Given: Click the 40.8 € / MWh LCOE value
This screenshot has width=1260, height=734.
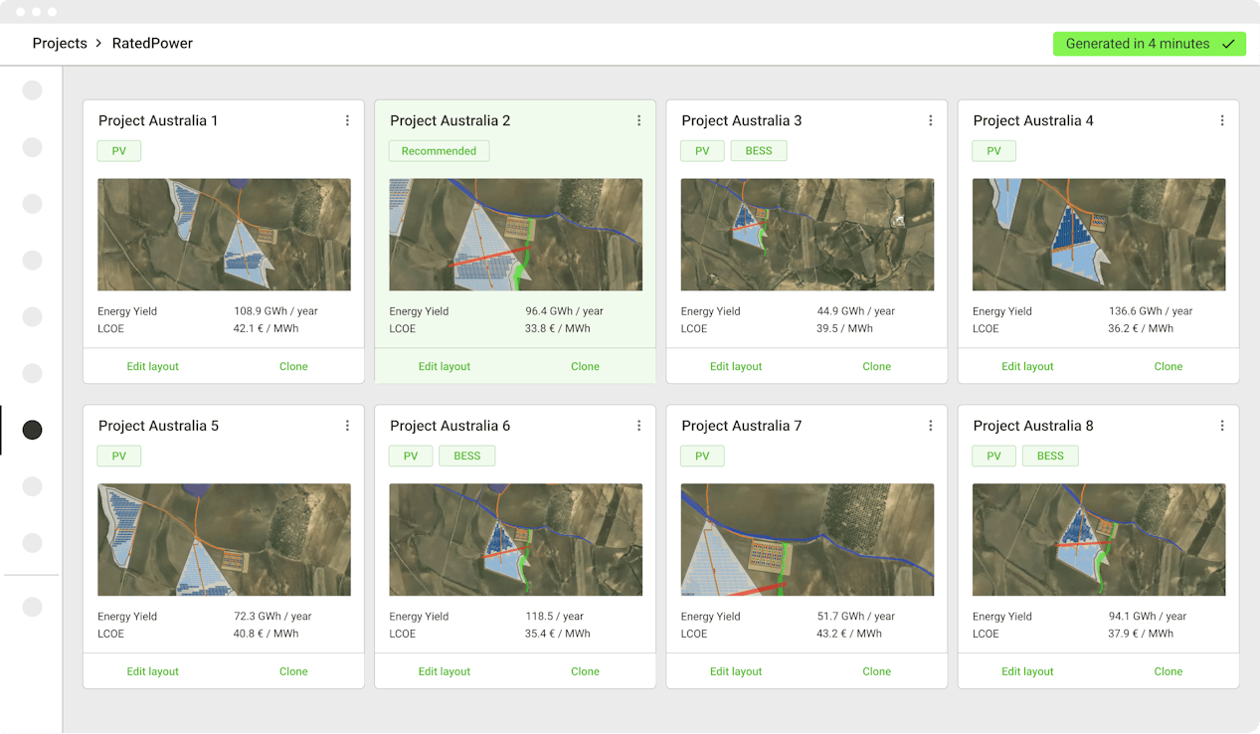Looking at the screenshot, I should tap(267, 634).
